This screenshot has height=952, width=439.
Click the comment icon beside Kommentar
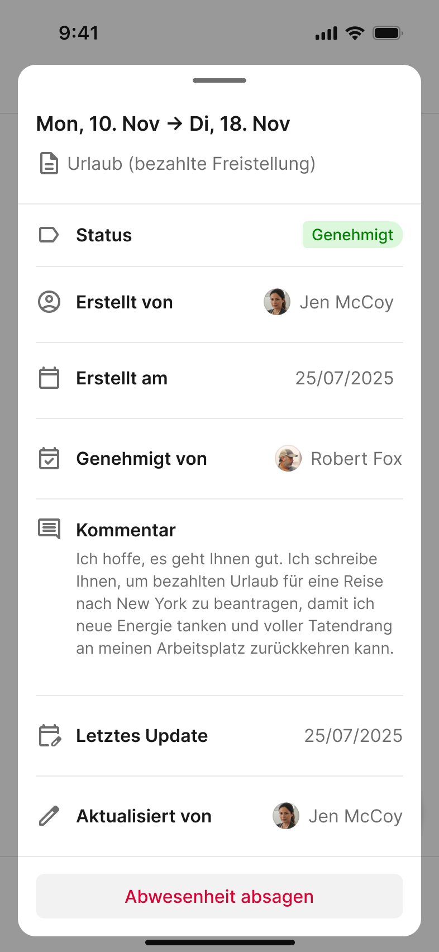coord(49,529)
